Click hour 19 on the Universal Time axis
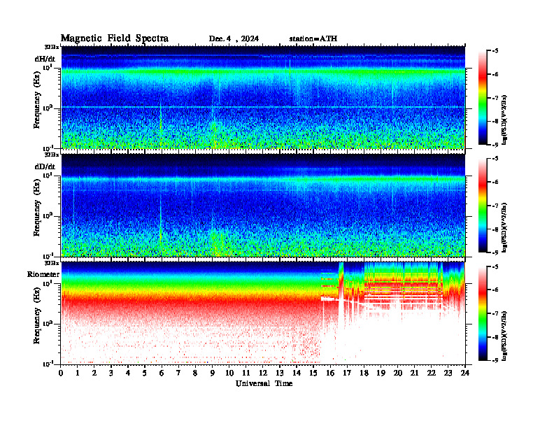The image size is (554, 428). coord(381,373)
